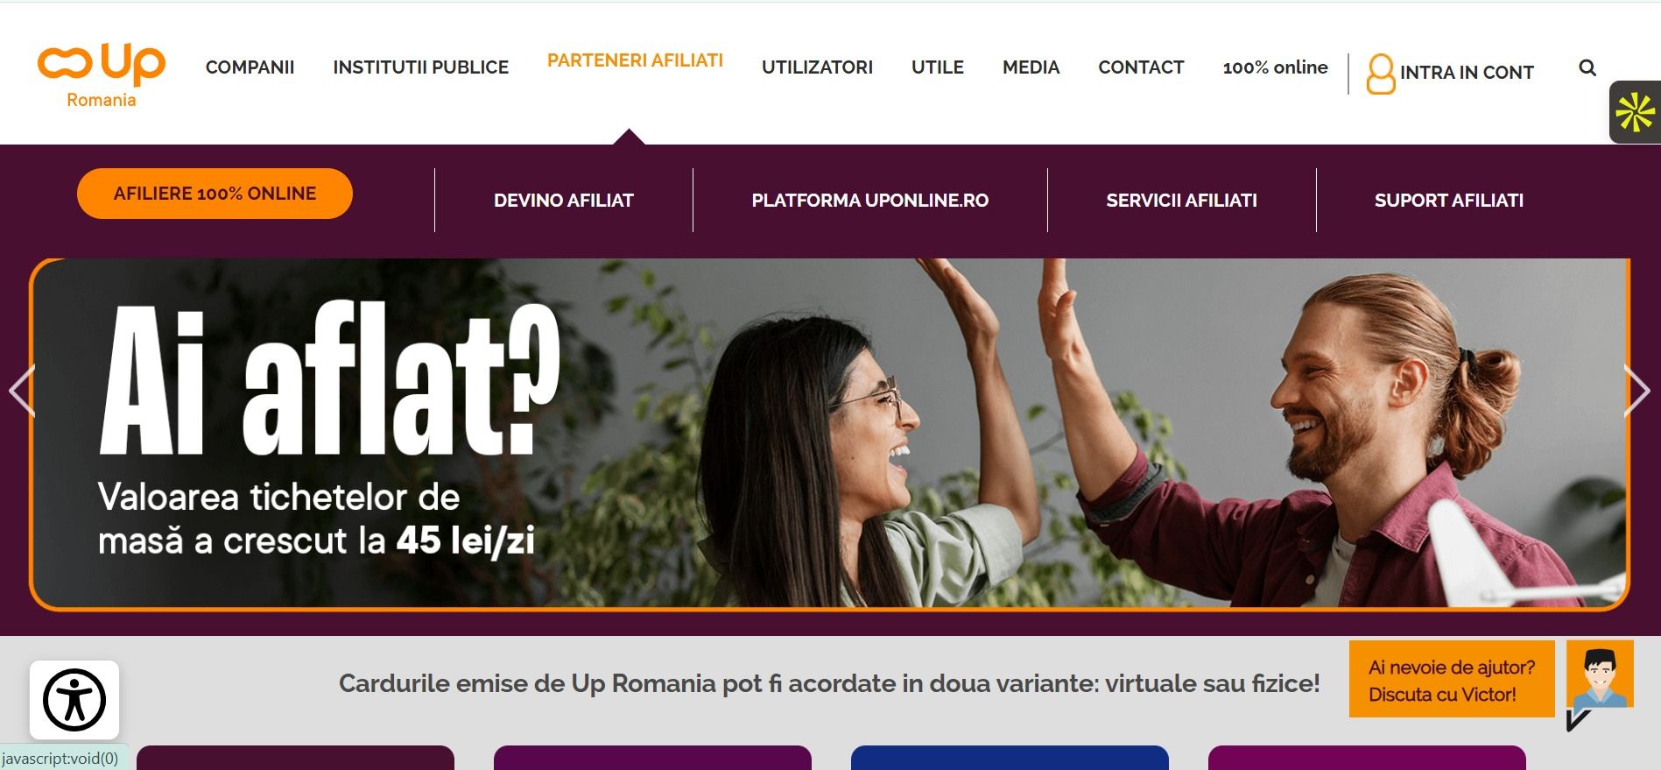Viewport: 1661px width, 770px height.
Task: Select PARTENERI AFILIATI tab
Action: (635, 60)
